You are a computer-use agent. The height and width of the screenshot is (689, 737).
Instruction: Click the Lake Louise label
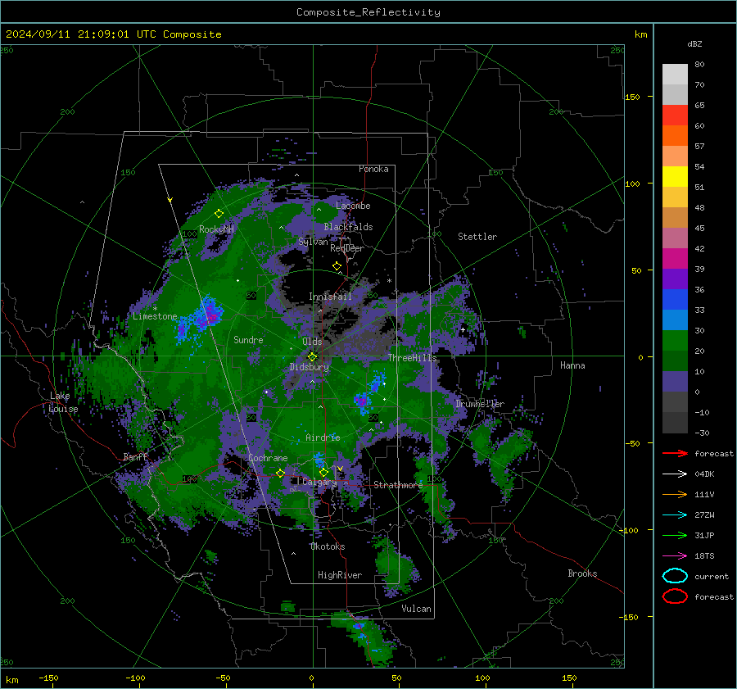point(63,402)
